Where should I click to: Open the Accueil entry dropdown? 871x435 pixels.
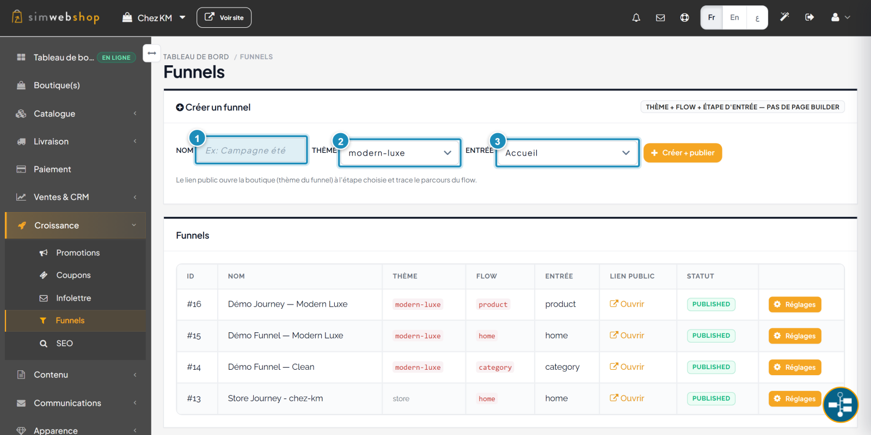point(567,153)
